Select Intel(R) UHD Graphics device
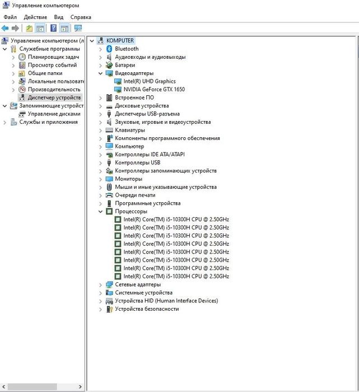Image resolution: width=359 pixels, height=392 pixels. tap(150, 81)
